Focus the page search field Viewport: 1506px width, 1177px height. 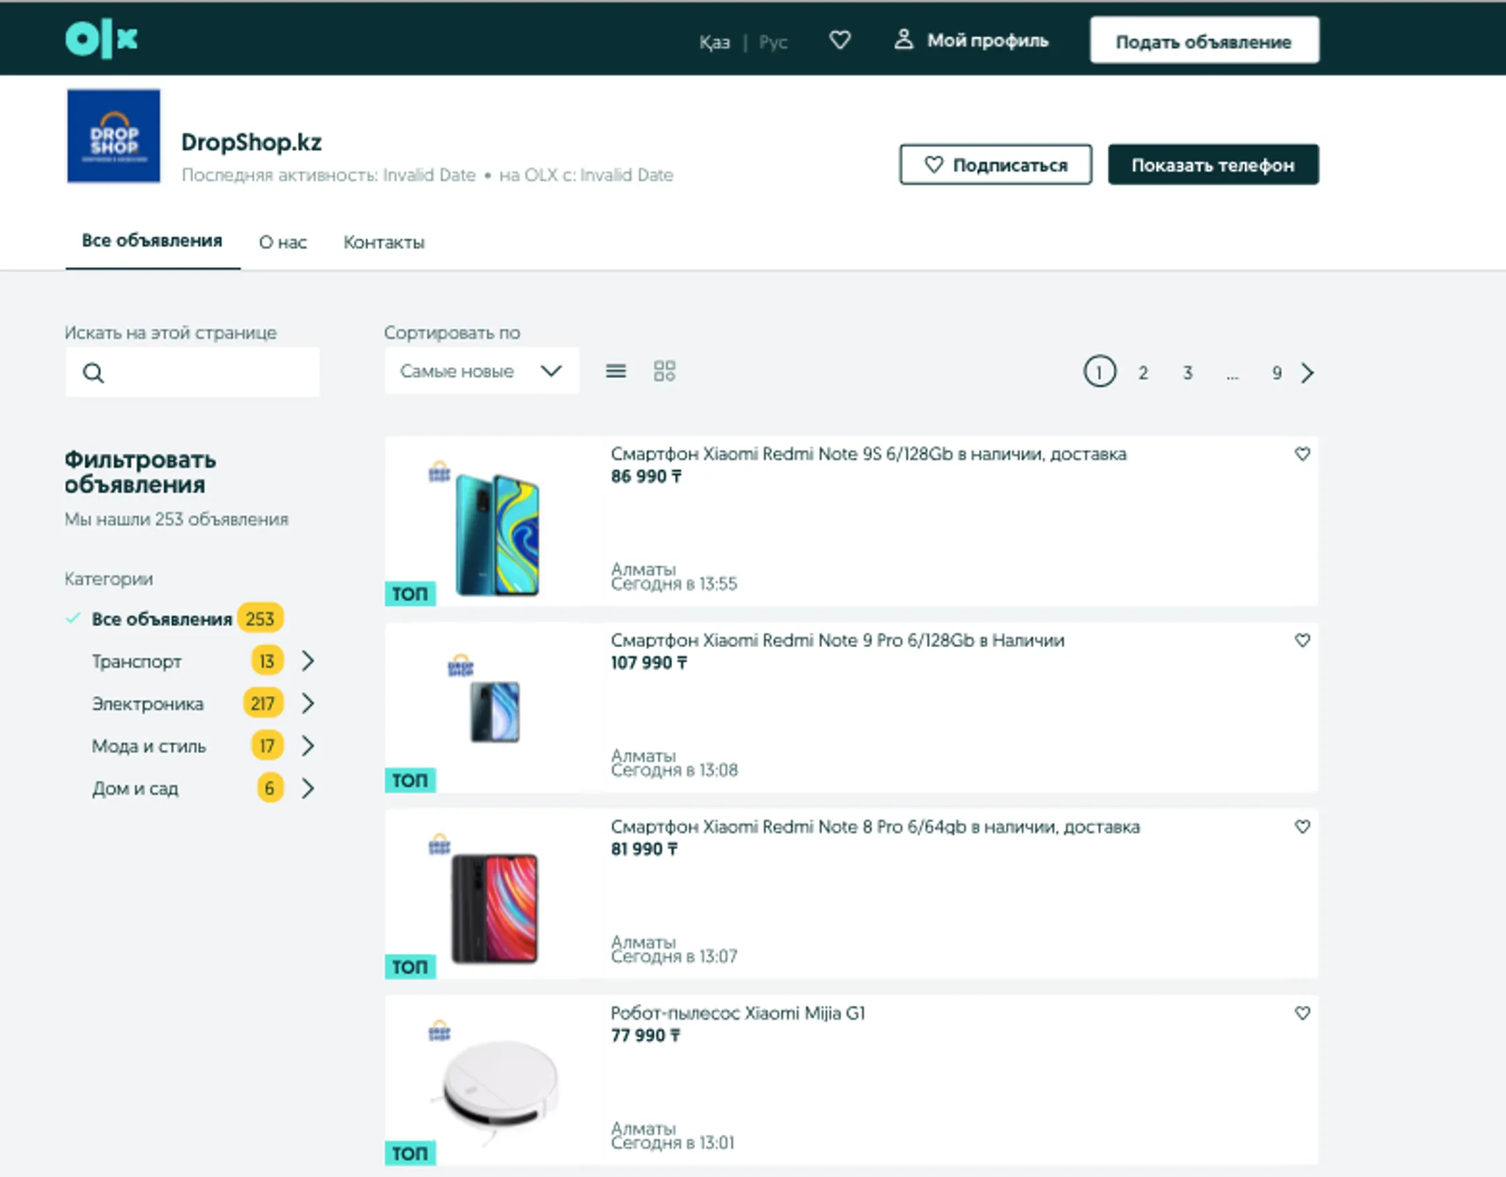[192, 372]
